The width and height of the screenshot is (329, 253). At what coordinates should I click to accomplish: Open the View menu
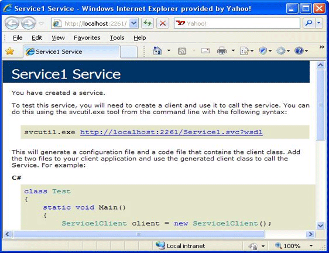[58, 38]
